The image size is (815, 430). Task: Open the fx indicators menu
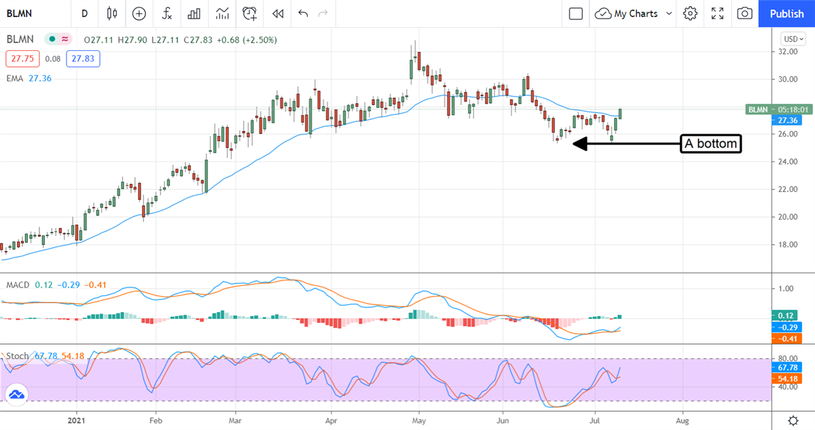coord(166,14)
